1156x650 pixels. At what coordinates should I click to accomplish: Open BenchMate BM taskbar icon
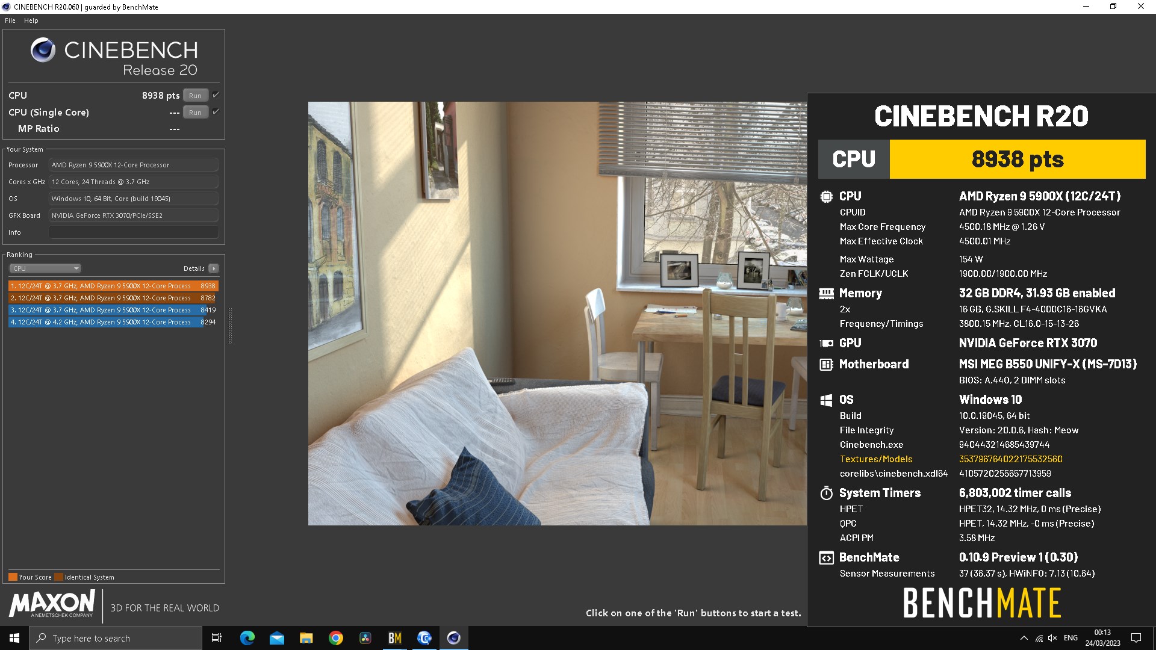(x=394, y=638)
